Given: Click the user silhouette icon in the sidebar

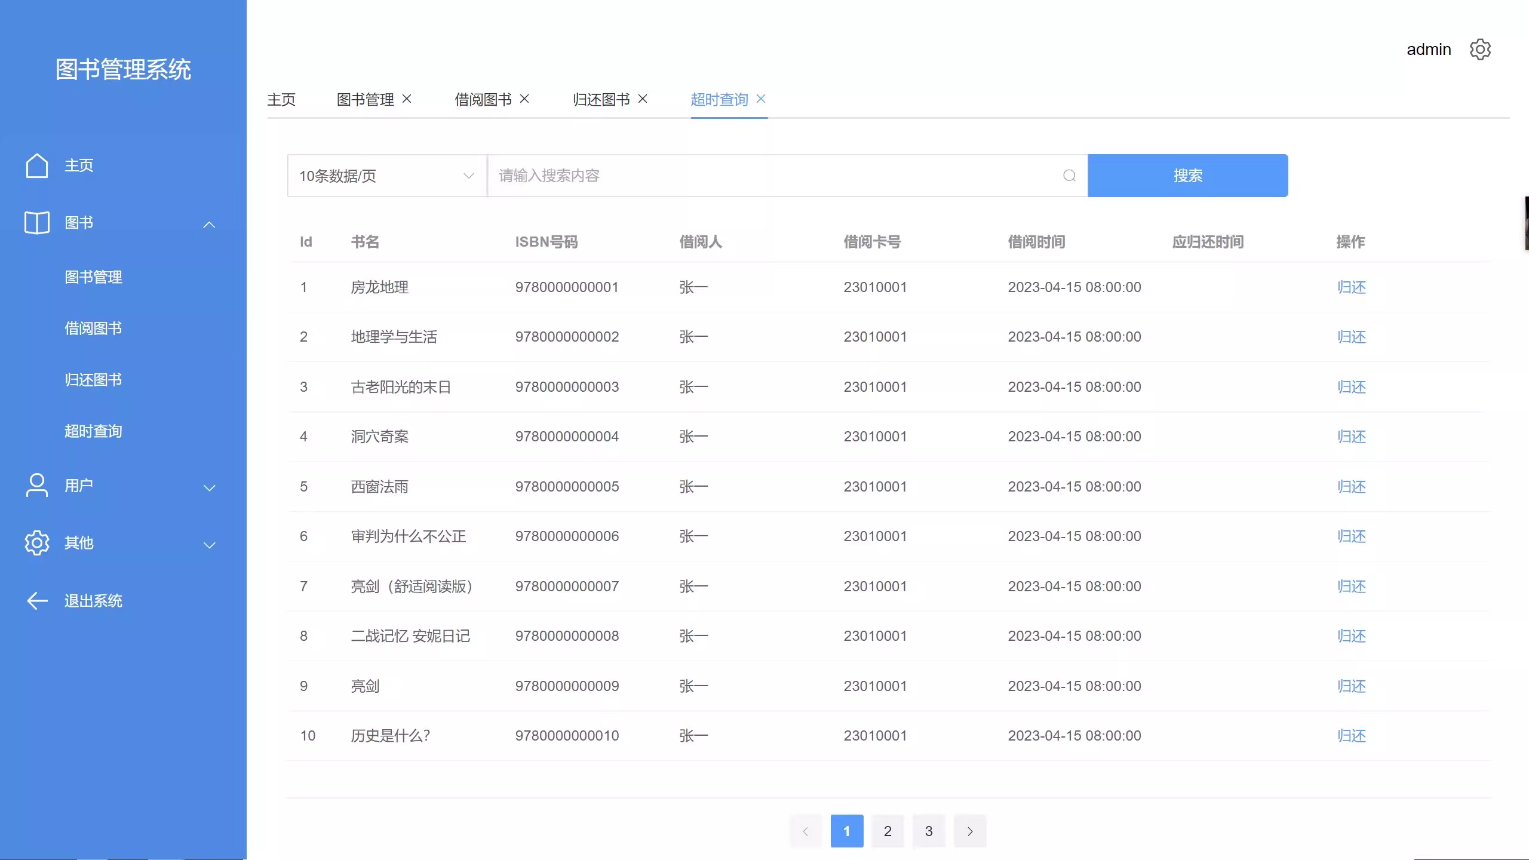Looking at the screenshot, I should coord(37,485).
